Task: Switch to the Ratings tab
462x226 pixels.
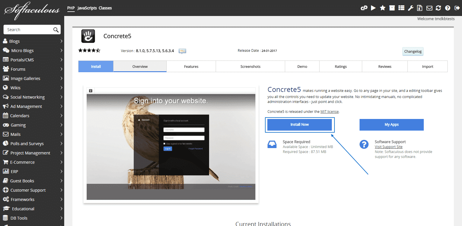Action: point(341,67)
